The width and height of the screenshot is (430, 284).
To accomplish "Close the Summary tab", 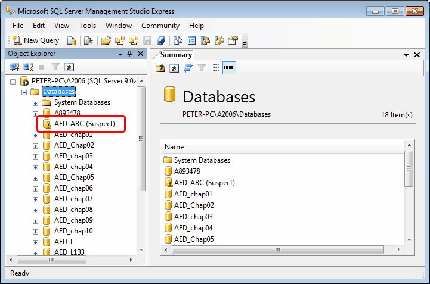I will (x=417, y=55).
